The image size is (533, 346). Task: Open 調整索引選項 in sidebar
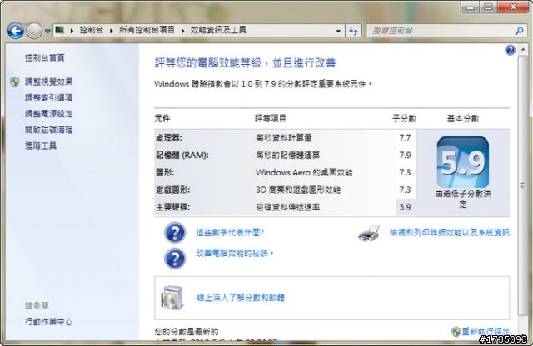point(48,98)
